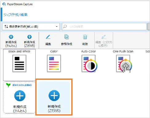
Task: Select the Auto-Color job icon
Action: click(x=89, y=64)
